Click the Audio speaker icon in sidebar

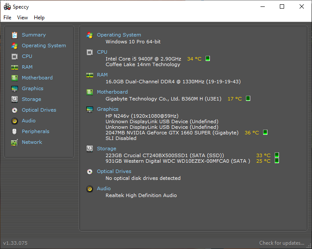pyautogui.click(x=15, y=121)
